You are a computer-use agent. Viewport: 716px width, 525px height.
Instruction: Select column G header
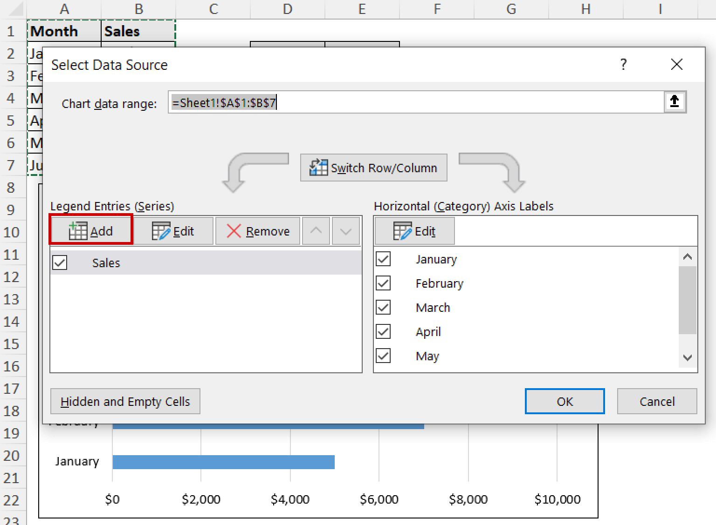point(511,9)
